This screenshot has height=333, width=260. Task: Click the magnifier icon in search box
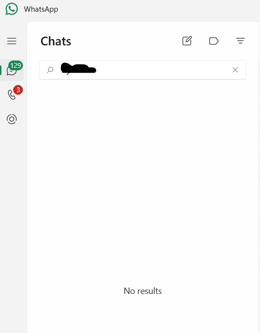[50, 70]
